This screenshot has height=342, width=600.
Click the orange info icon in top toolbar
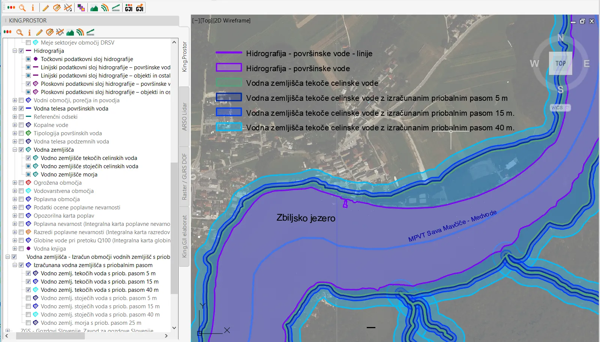(x=33, y=8)
